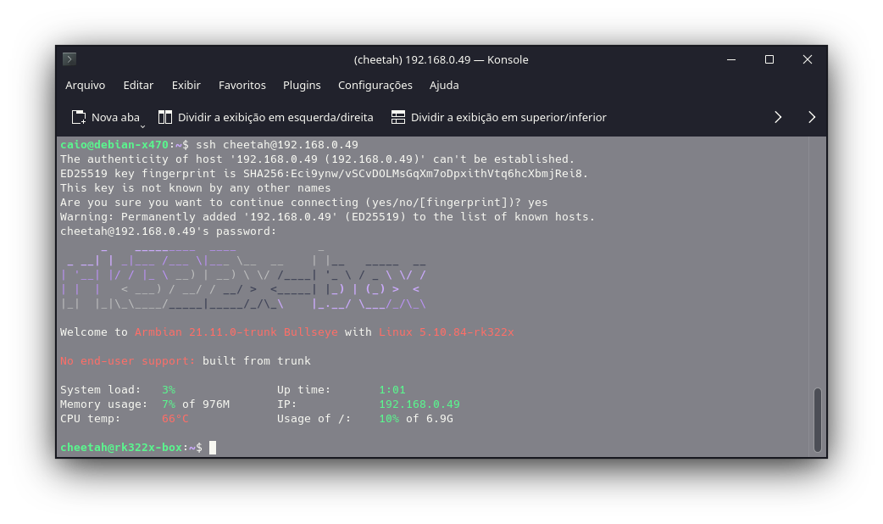
Task: Open the Editar menu
Action: coord(138,85)
